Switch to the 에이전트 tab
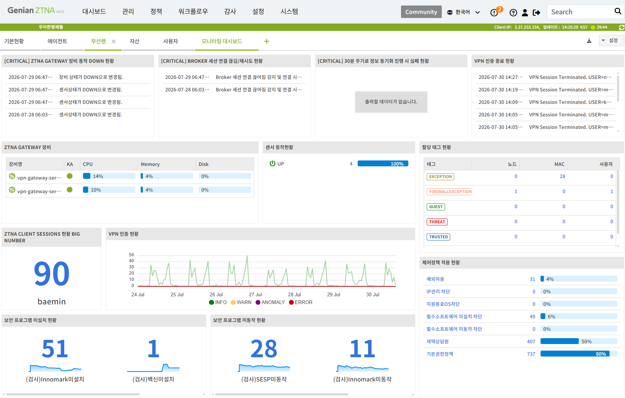 click(x=57, y=41)
